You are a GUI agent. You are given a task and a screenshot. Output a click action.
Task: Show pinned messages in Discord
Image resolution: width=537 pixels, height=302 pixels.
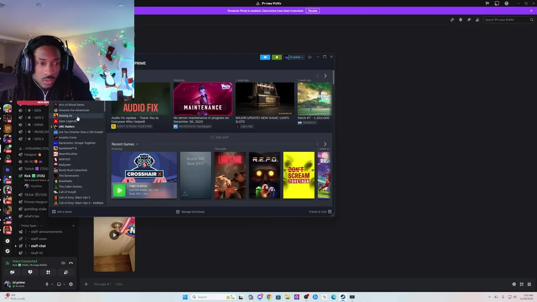(469, 20)
